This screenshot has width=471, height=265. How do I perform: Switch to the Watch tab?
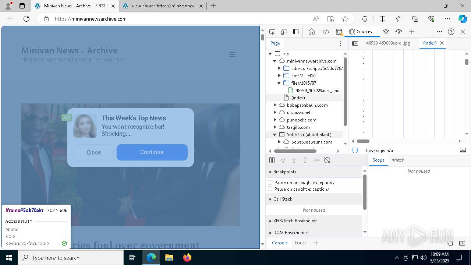pos(398,160)
